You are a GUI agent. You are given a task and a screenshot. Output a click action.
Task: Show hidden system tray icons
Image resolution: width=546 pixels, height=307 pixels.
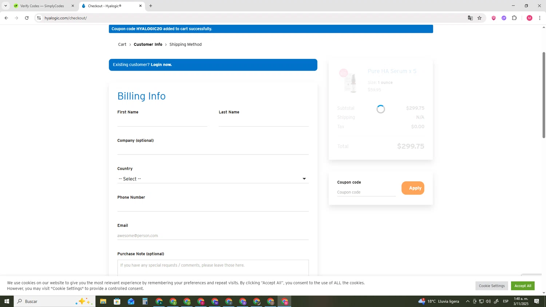point(468,301)
